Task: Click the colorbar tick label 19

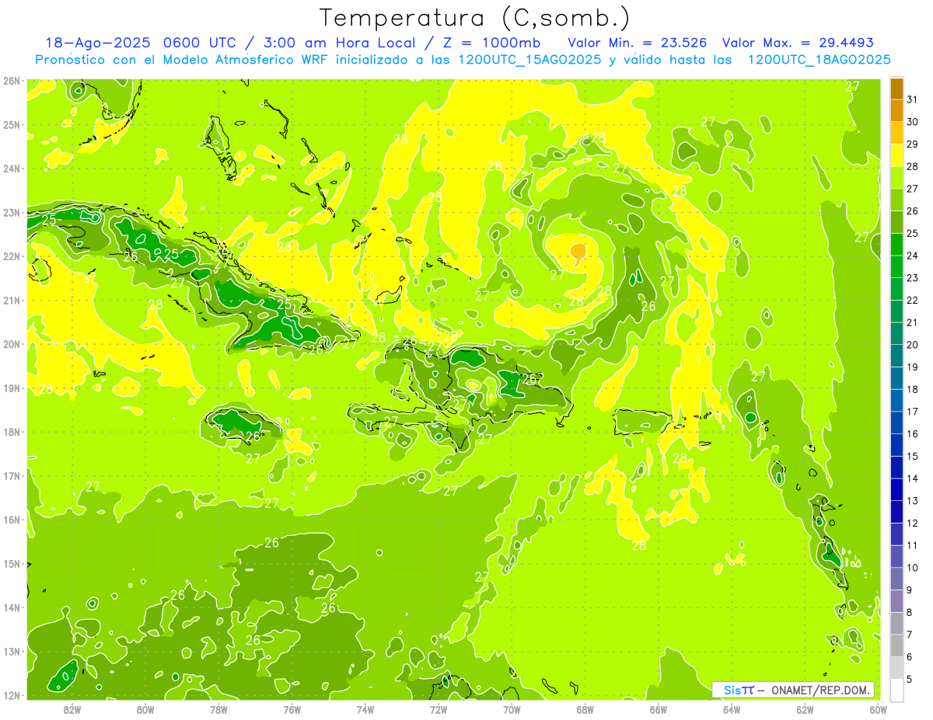Action: pyautogui.click(x=913, y=367)
